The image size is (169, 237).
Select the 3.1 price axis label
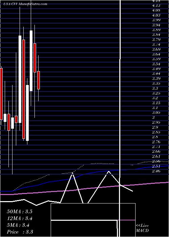click(x=155, y=108)
